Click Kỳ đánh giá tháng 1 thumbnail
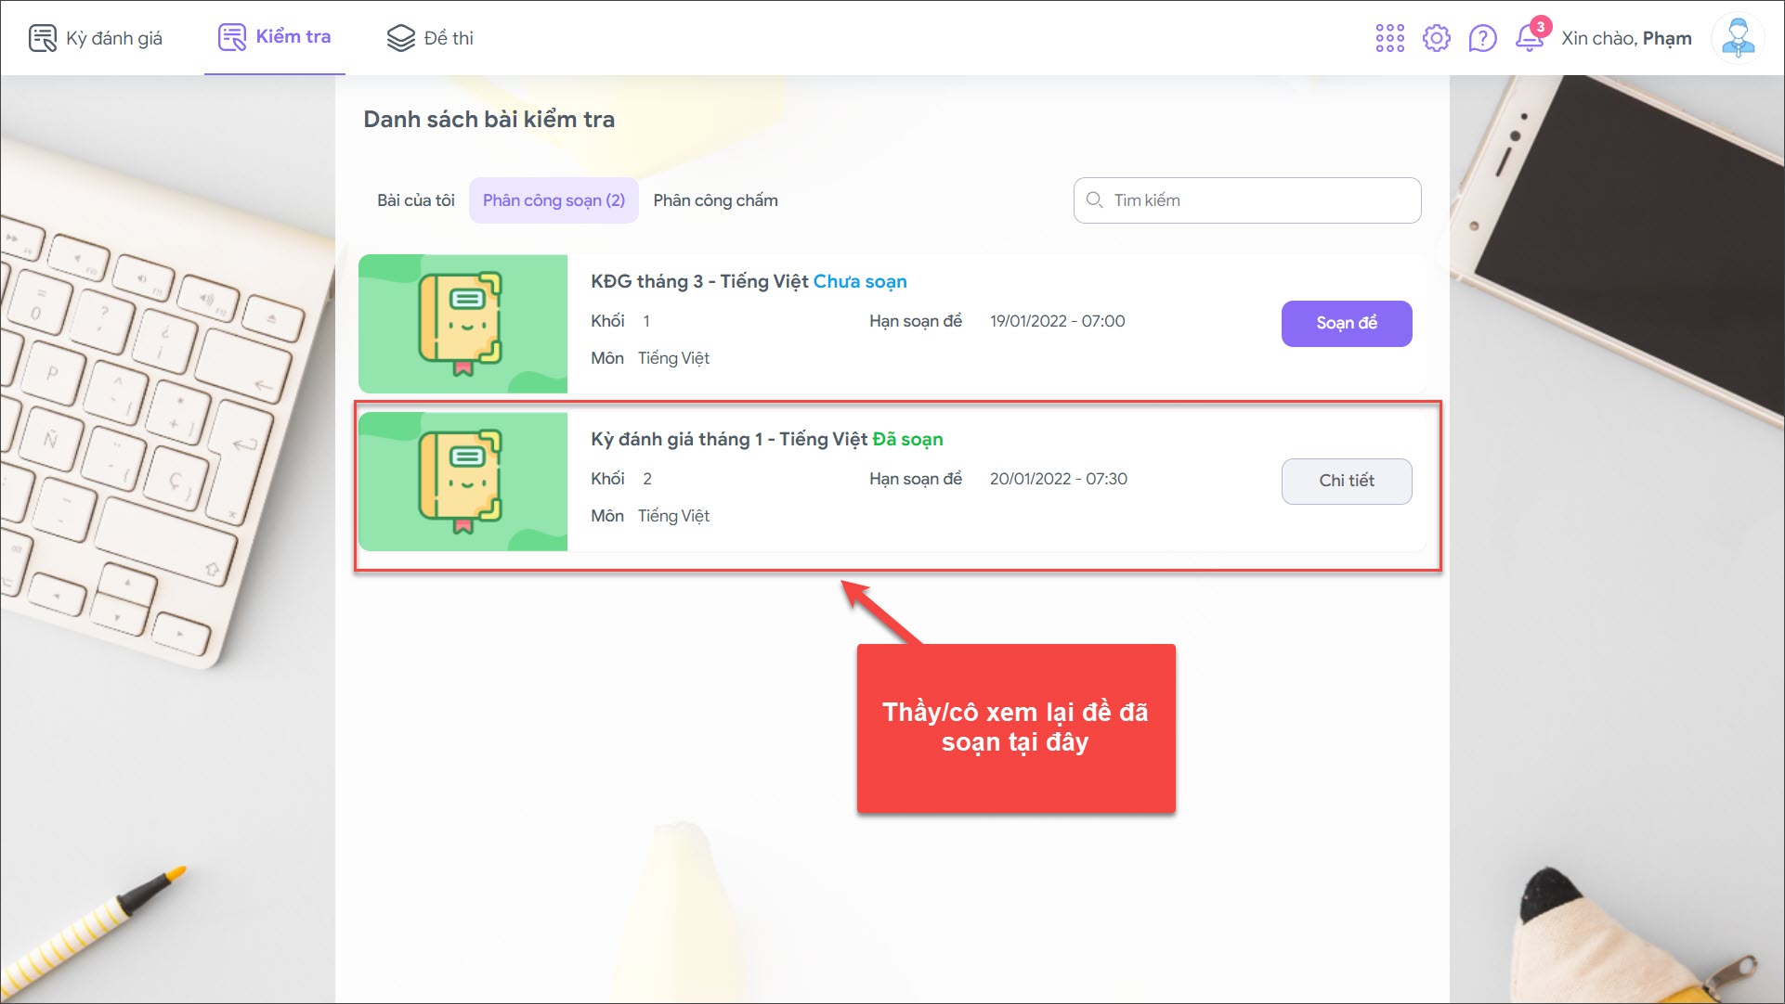 [463, 482]
